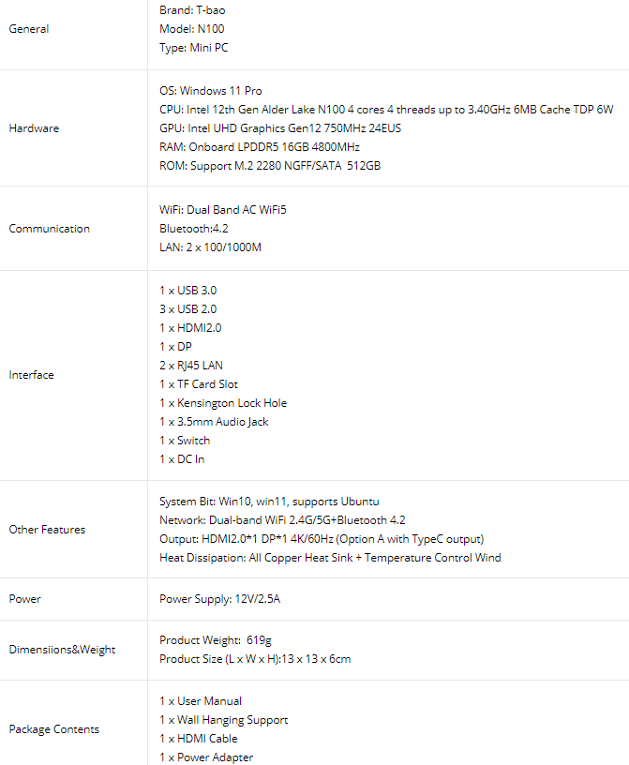Click the WiFi Dual Band AC WiFi5 line
629x765 pixels.
pyautogui.click(x=223, y=210)
